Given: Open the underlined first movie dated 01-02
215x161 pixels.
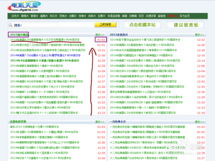Looking at the screenshot, I should click(x=45, y=40).
